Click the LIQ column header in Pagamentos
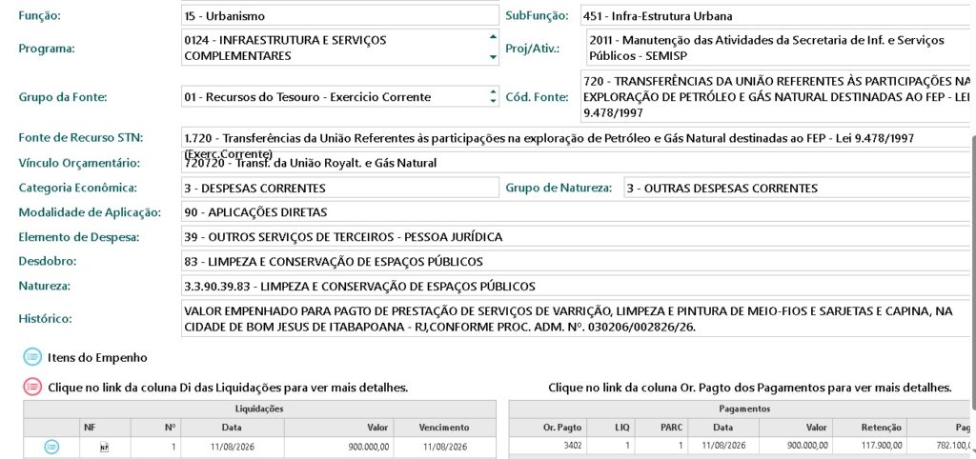Screen dimensions: 976x459 click(613, 428)
